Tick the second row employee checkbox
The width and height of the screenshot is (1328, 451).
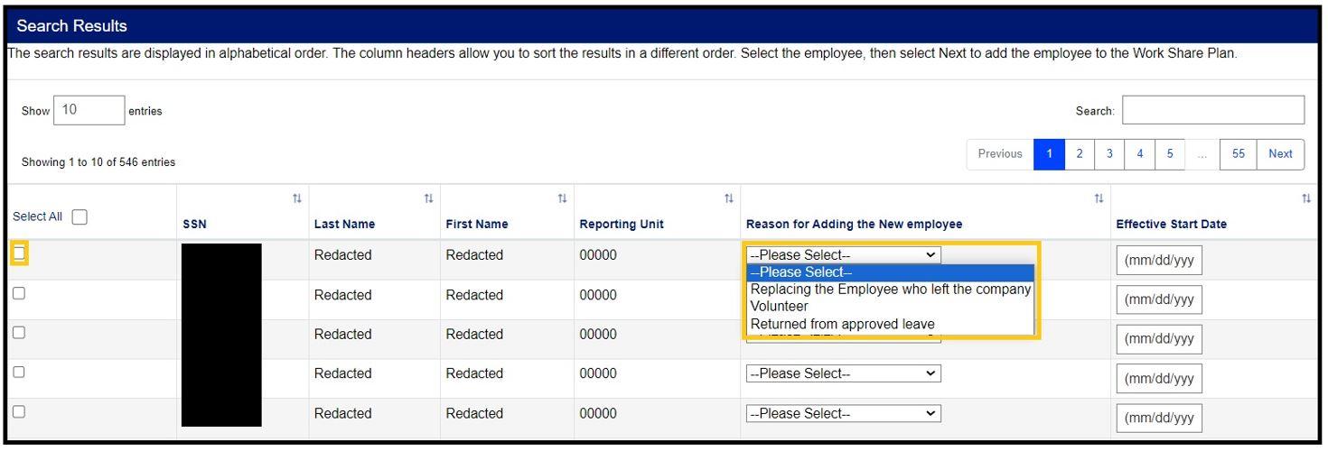[19, 293]
